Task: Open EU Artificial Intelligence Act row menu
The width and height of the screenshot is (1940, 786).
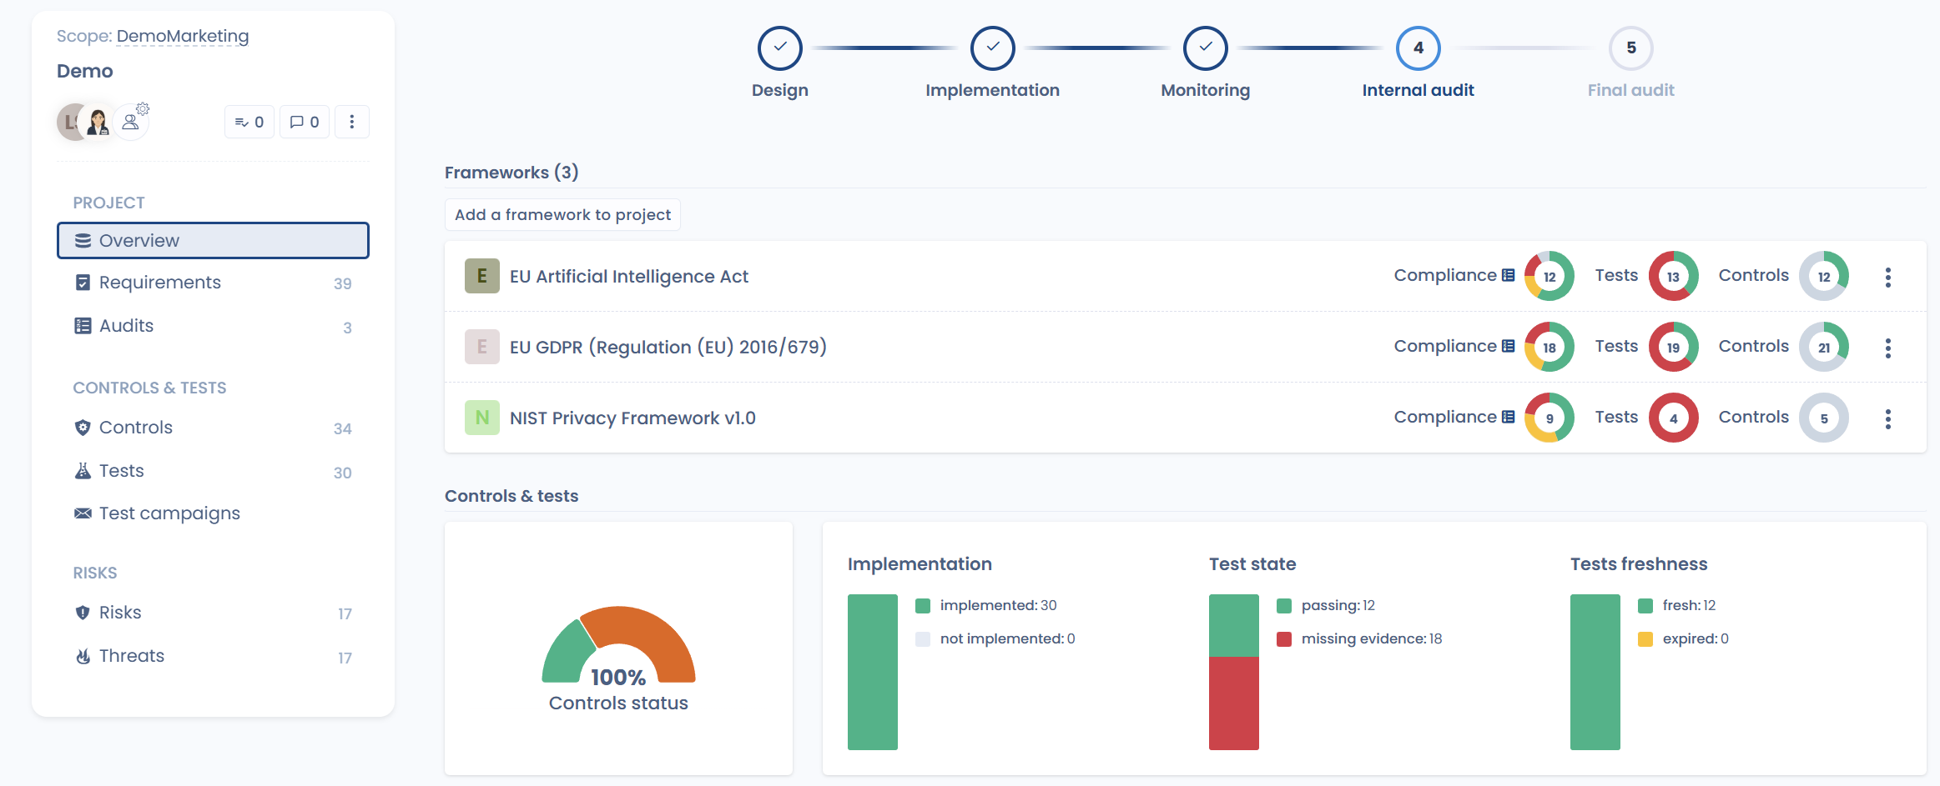Action: (1887, 277)
